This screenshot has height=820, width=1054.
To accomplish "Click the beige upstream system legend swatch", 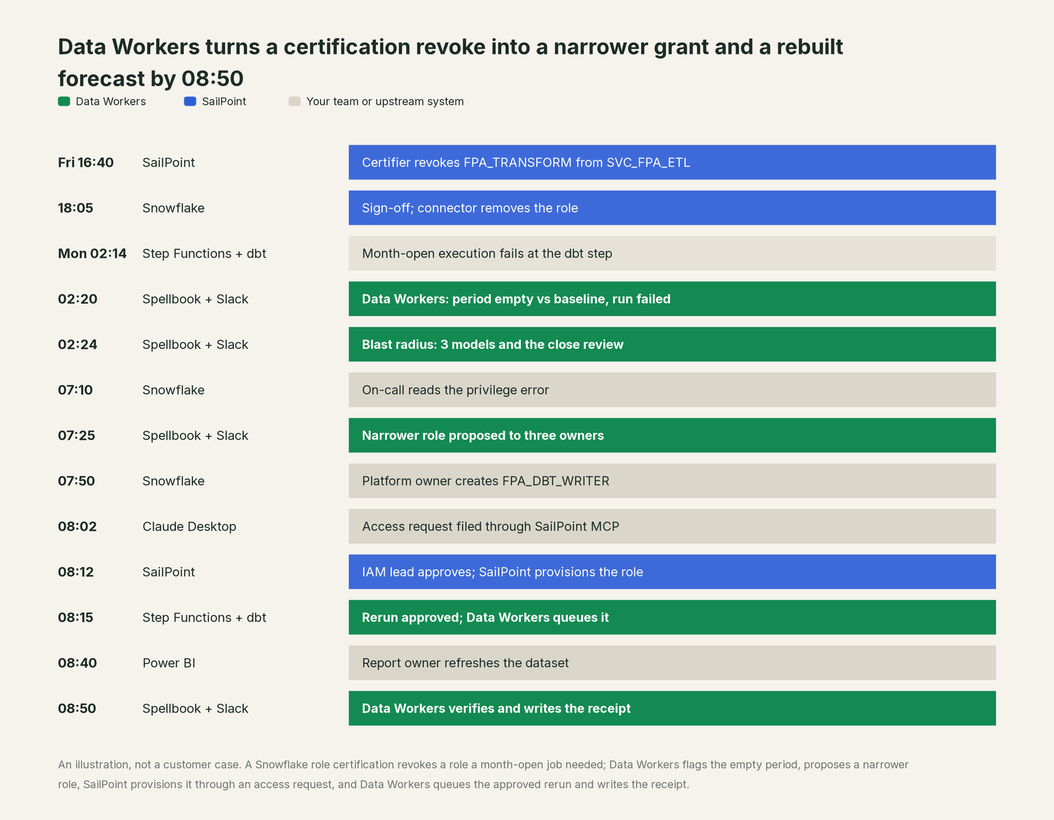I will [x=294, y=101].
